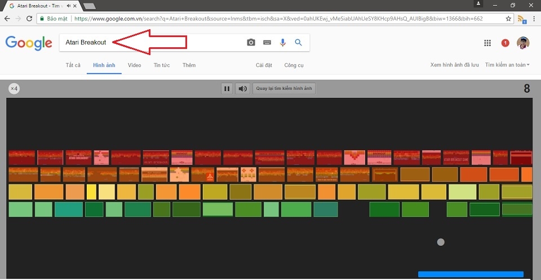This screenshot has height=280, width=541.
Task: Open a new browser tab
Action: 90,6
